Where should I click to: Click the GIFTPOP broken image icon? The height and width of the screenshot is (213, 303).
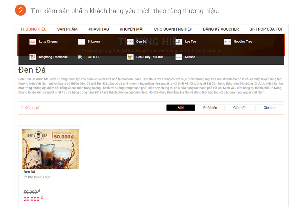tap(80, 57)
